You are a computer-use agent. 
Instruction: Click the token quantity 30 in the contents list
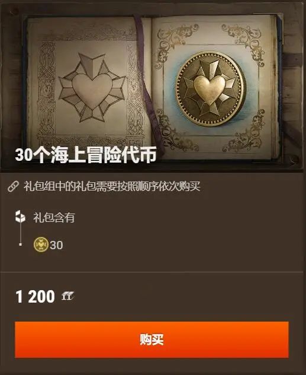click(57, 246)
